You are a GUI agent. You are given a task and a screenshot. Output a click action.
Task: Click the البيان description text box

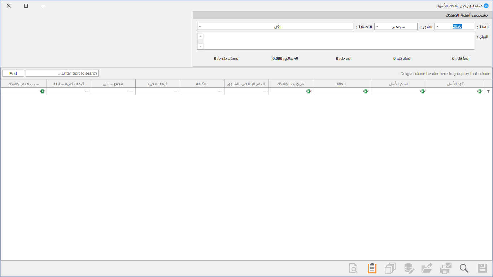336,41
